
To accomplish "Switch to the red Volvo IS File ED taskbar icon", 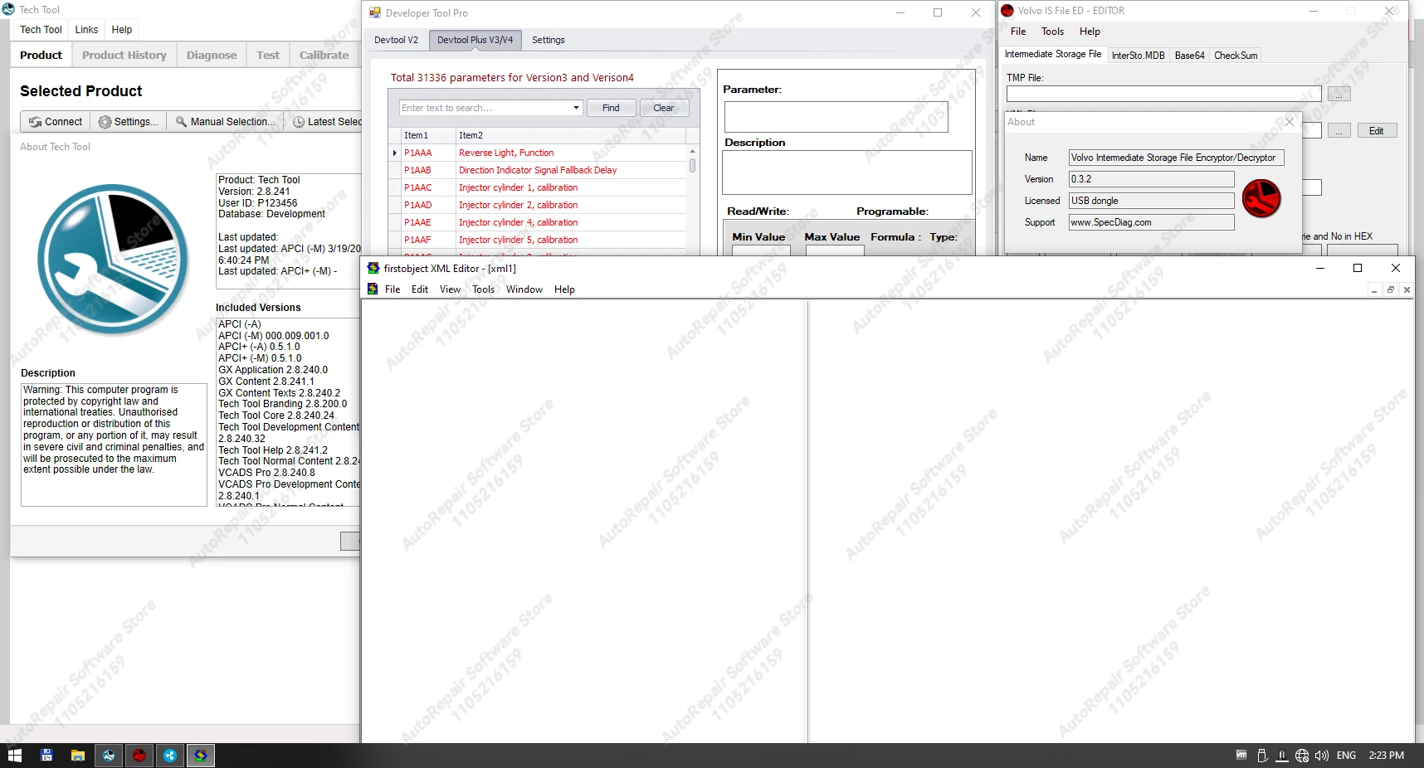I will [x=139, y=756].
